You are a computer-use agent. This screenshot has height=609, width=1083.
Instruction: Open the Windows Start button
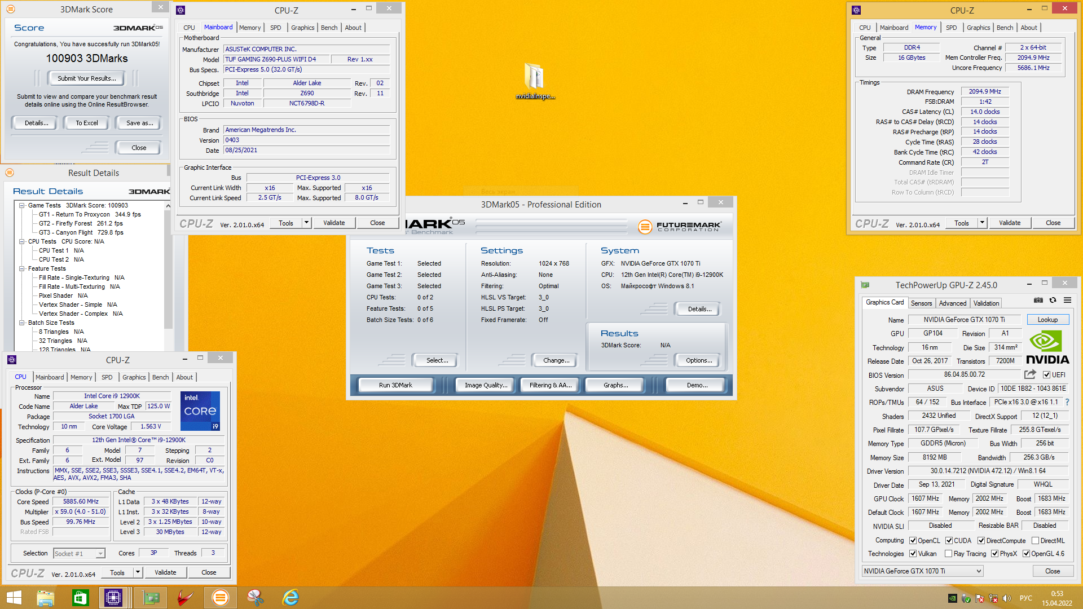pyautogui.click(x=14, y=598)
